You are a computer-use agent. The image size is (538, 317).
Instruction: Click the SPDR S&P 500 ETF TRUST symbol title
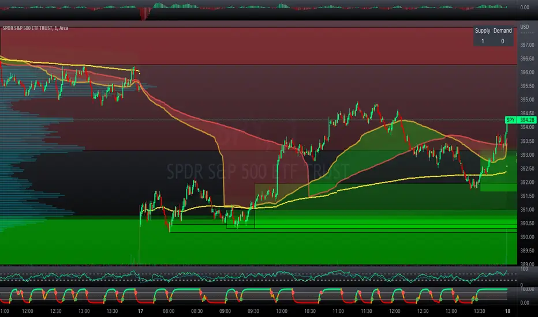35,28
